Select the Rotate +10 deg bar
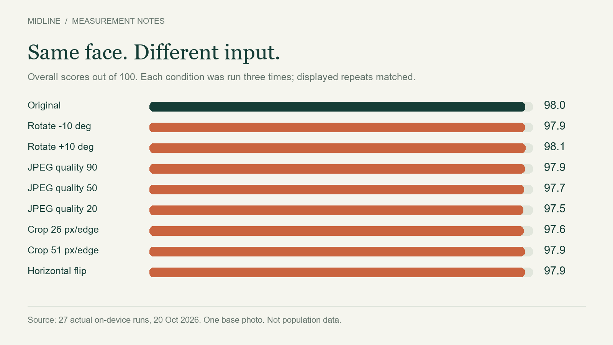 [x=338, y=148]
